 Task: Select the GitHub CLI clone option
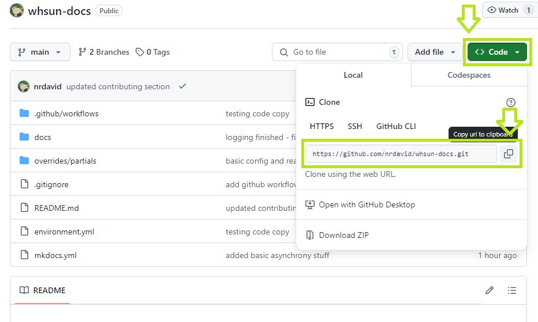pos(396,126)
